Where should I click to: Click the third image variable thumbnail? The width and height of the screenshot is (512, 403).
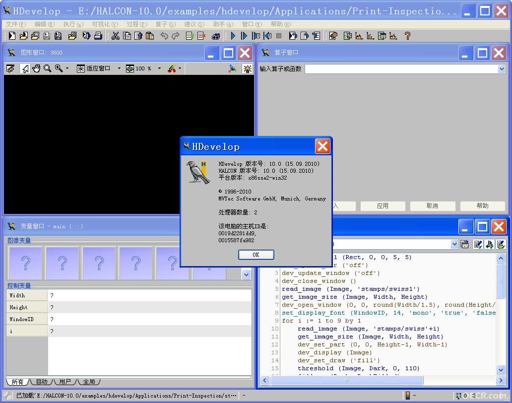pos(99,263)
